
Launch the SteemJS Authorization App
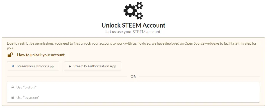point(93,66)
